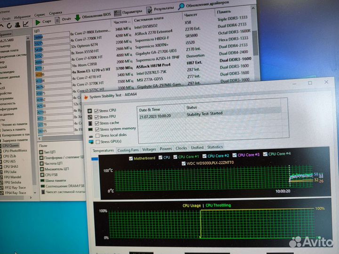Click the Stress FPU icon

[x=90, y=117]
